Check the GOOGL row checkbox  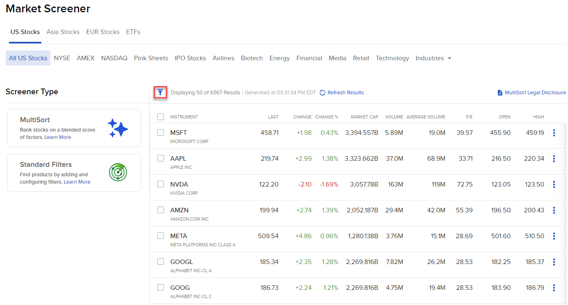(x=160, y=262)
